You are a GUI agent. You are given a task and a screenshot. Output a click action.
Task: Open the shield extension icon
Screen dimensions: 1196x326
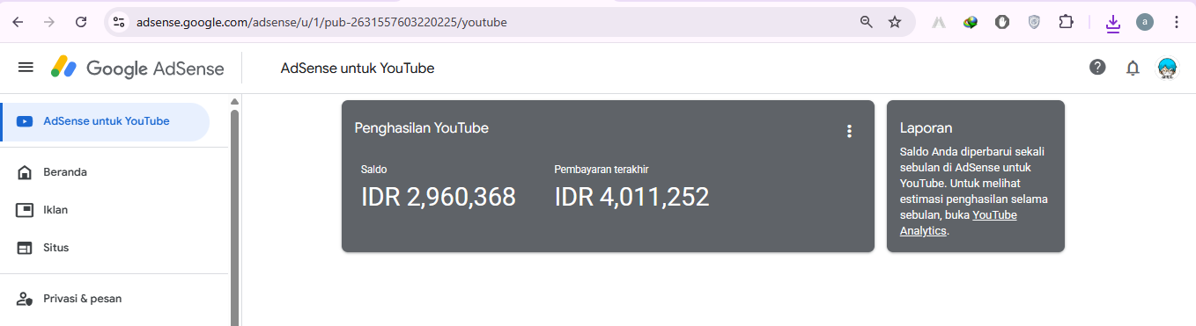(x=1034, y=22)
